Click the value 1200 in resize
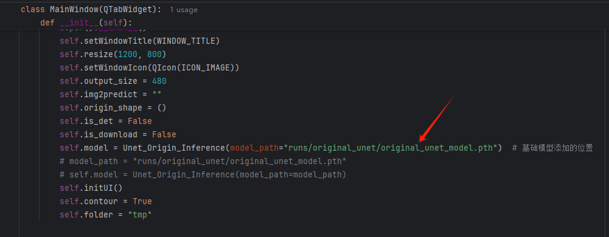The height and width of the screenshot is (237, 609). 128,54
